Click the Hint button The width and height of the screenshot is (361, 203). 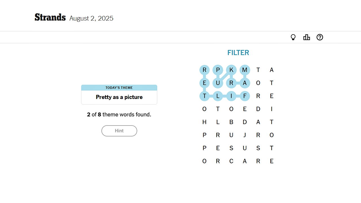tap(119, 131)
